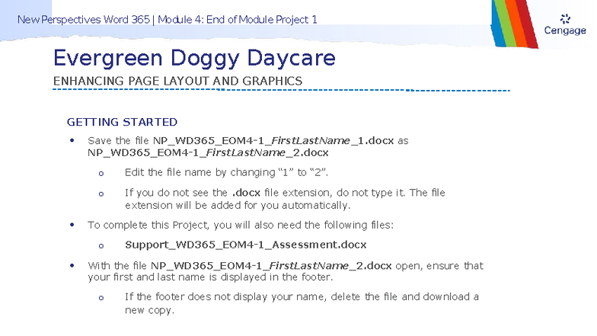This screenshot has height=336, width=597.
Task: Click the Support_WD365_EOM4-1_Assessment.docx file name
Action: [x=245, y=245]
